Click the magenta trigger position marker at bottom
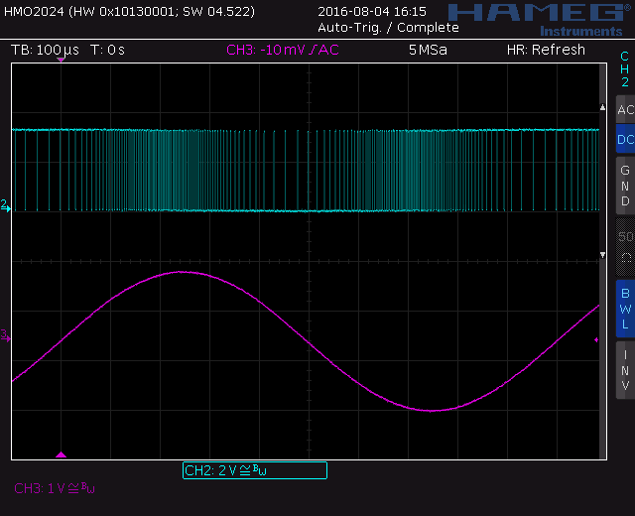635x516 pixels. [61, 454]
